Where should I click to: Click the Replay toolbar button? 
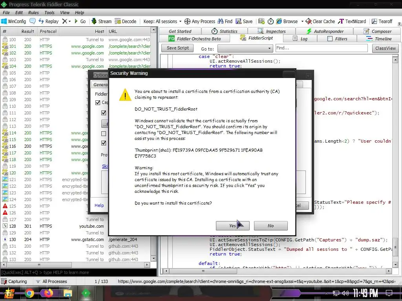(x=48, y=21)
